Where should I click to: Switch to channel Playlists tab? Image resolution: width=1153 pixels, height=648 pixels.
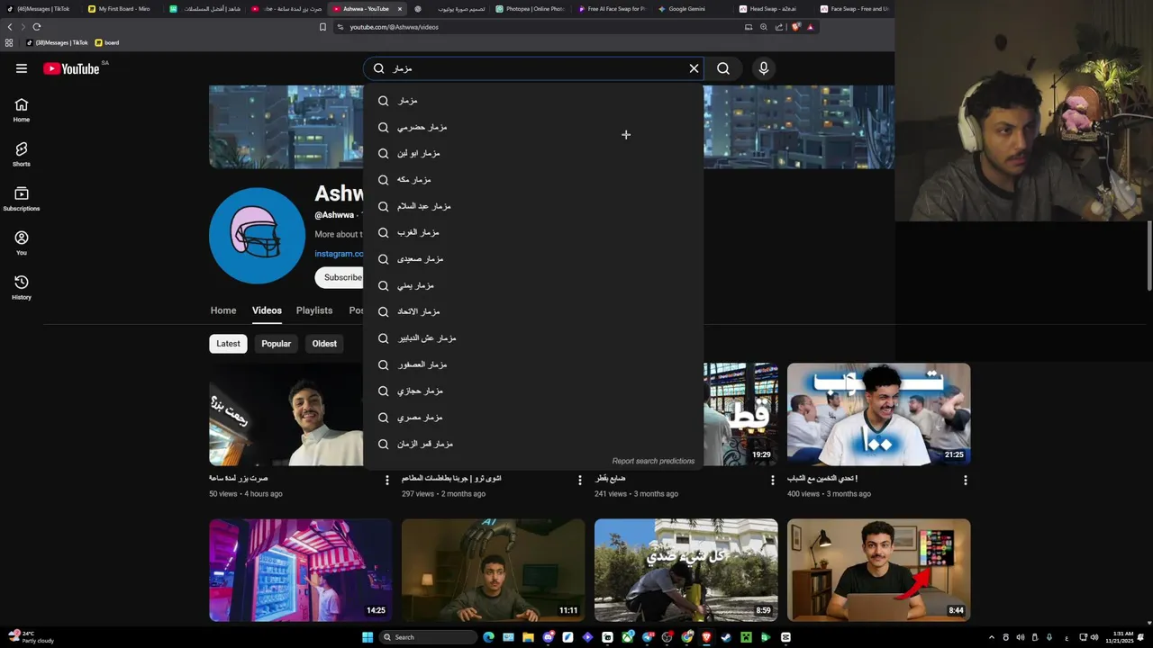[x=314, y=310]
